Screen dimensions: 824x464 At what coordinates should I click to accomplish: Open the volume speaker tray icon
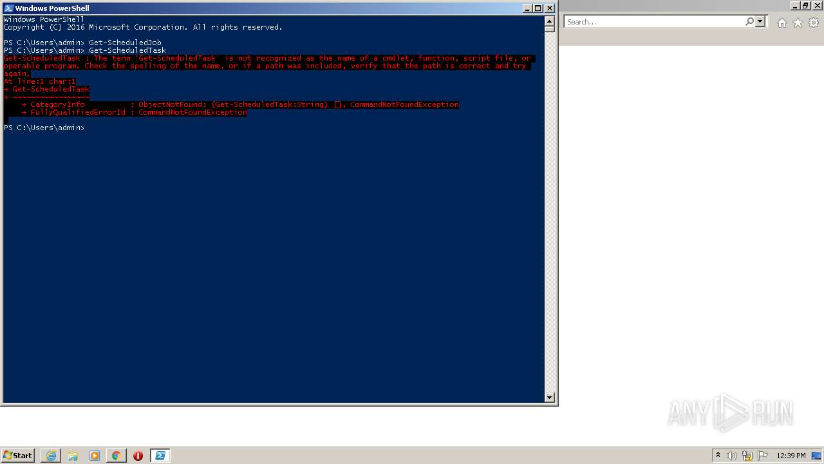pyautogui.click(x=732, y=456)
